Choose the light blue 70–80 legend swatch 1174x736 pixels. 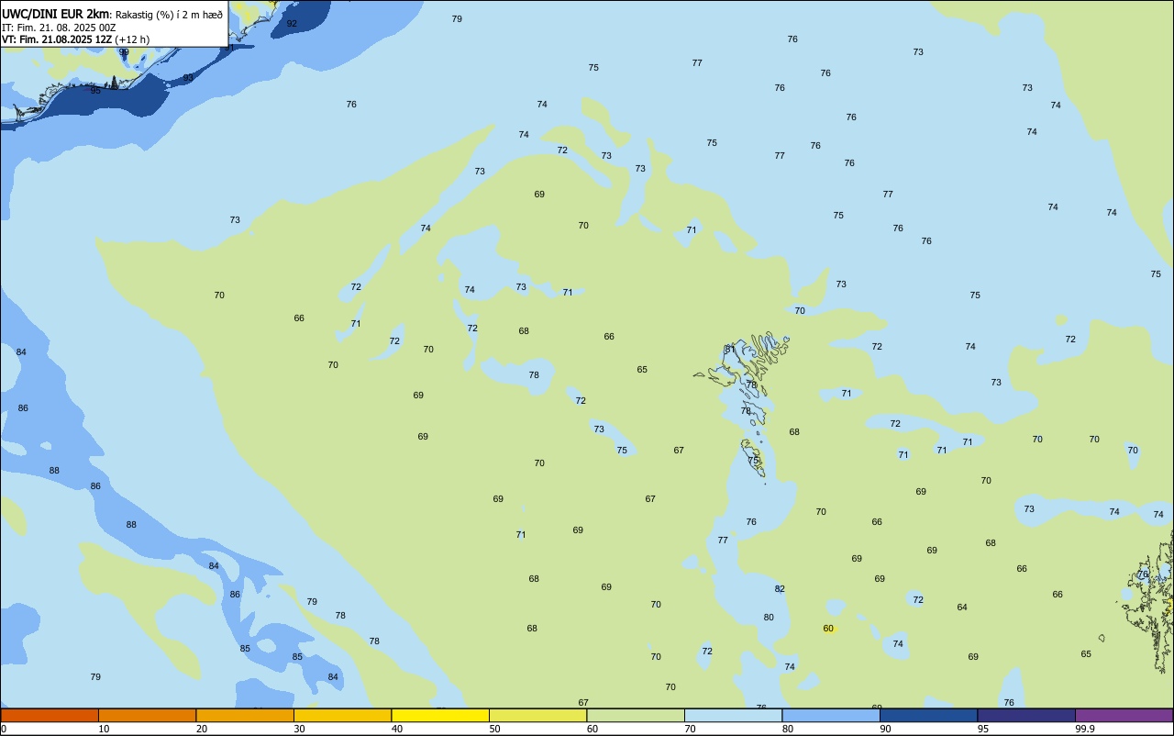[x=733, y=715]
